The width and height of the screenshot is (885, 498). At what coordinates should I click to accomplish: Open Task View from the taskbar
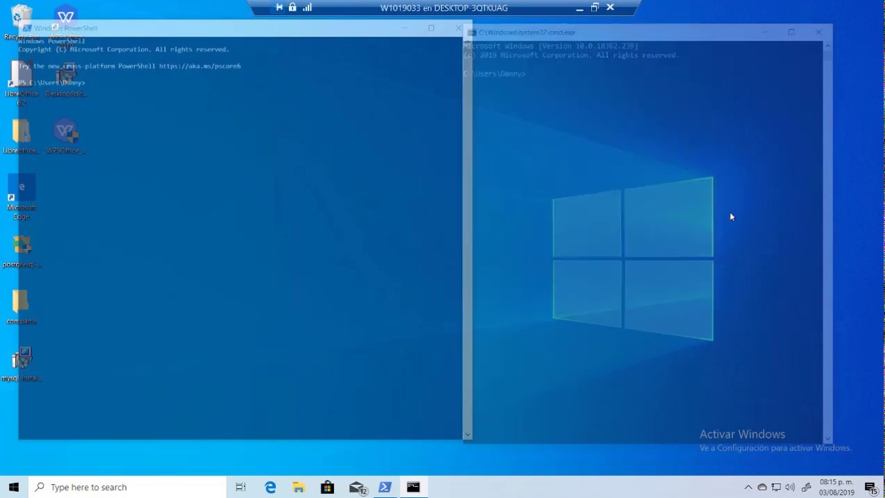(x=241, y=487)
